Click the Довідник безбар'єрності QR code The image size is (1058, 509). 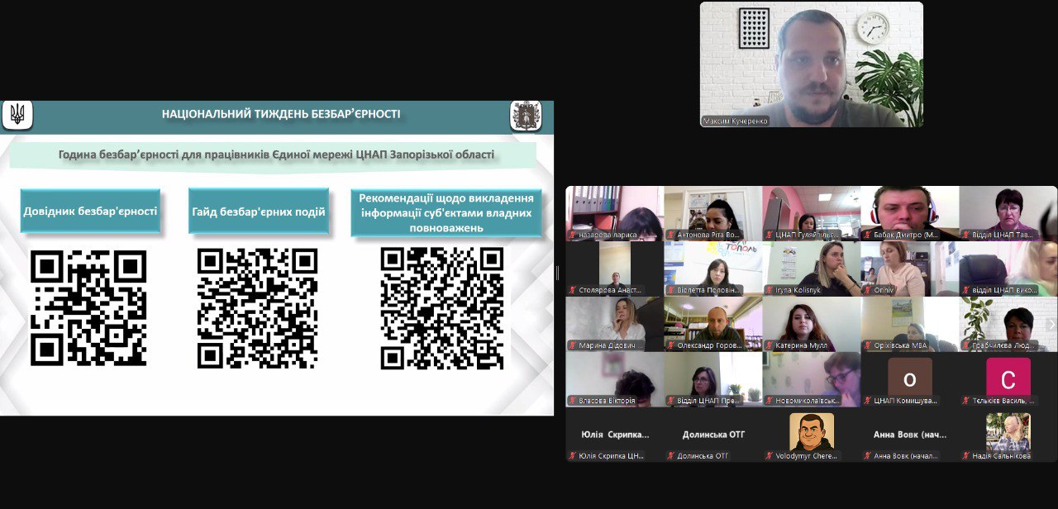pos(88,308)
